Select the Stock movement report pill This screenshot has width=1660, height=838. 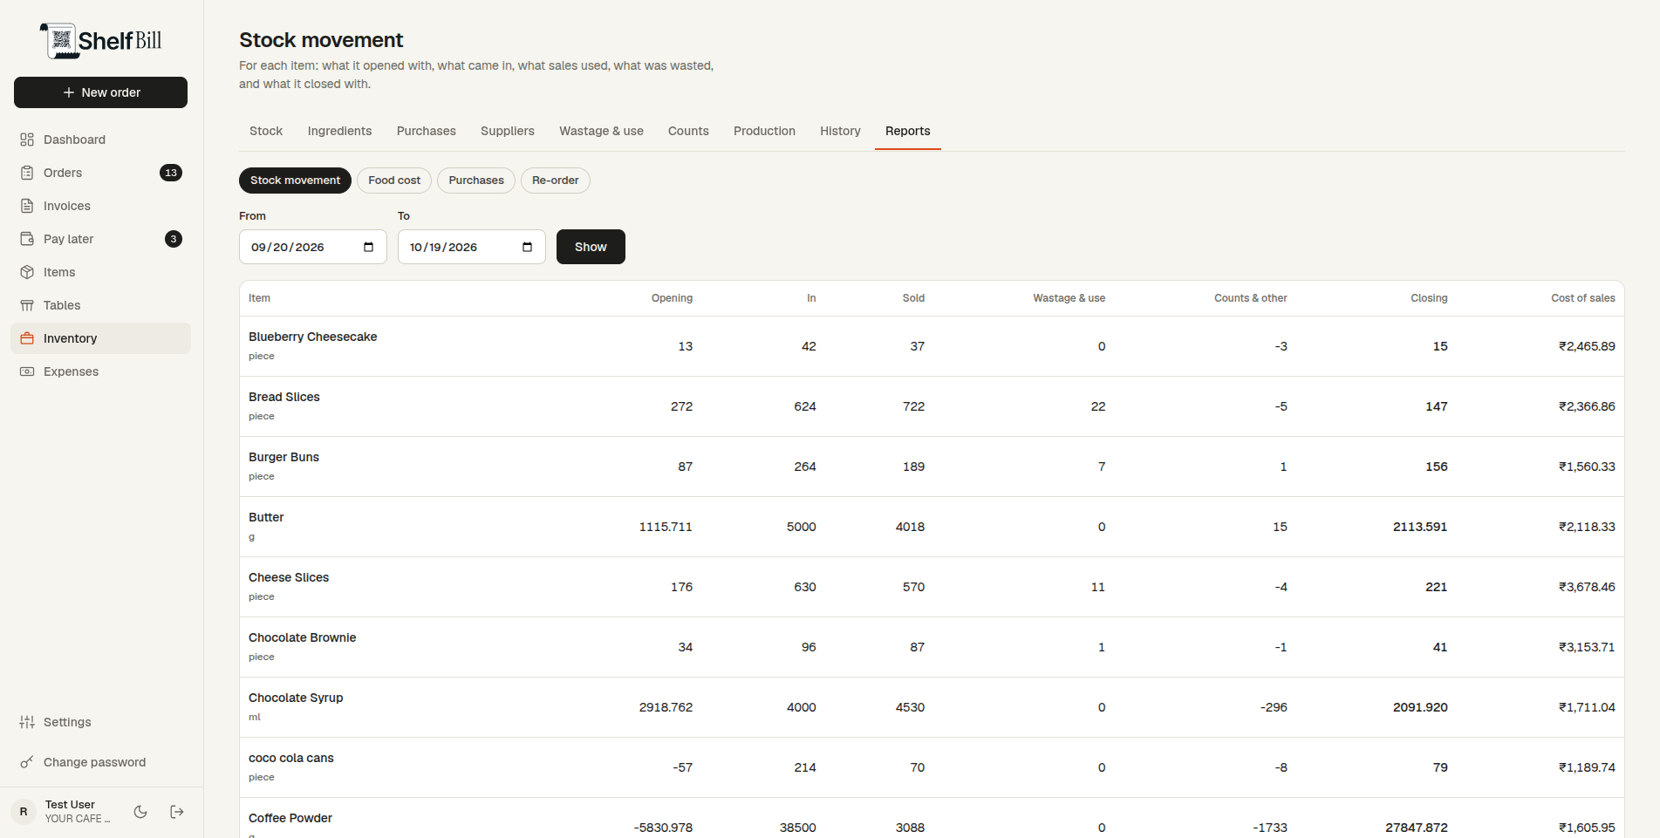tap(295, 181)
